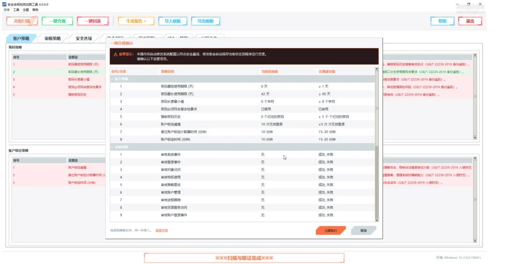The width and height of the screenshot is (506, 264).
Task: Click the 一键合规 toolbar button
Action: pyautogui.click(x=58, y=21)
